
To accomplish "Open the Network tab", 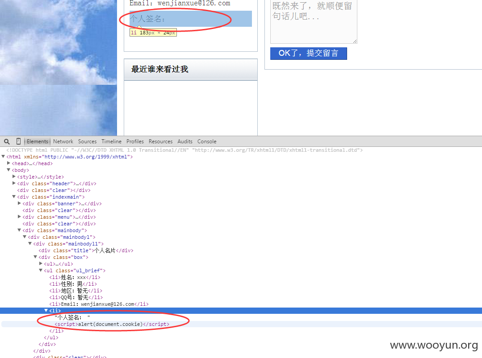I will coord(63,142).
